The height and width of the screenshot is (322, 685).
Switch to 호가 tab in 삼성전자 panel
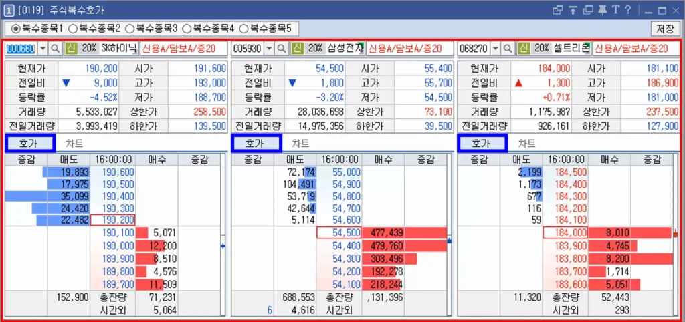click(x=256, y=143)
